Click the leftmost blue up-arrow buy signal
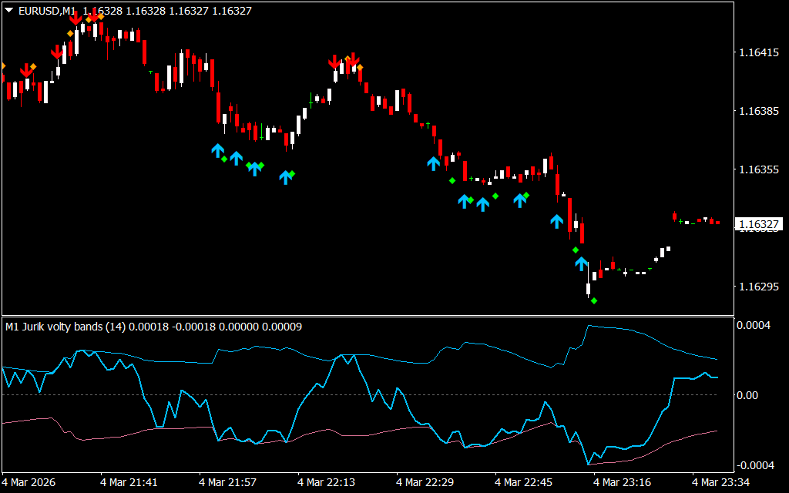This screenshot has width=789, height=493. 217,150
